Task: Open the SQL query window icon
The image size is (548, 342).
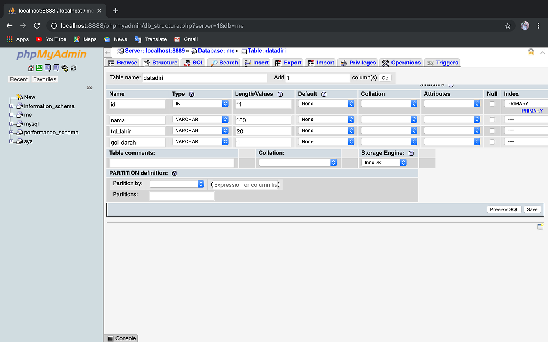Action: [56, 68]
